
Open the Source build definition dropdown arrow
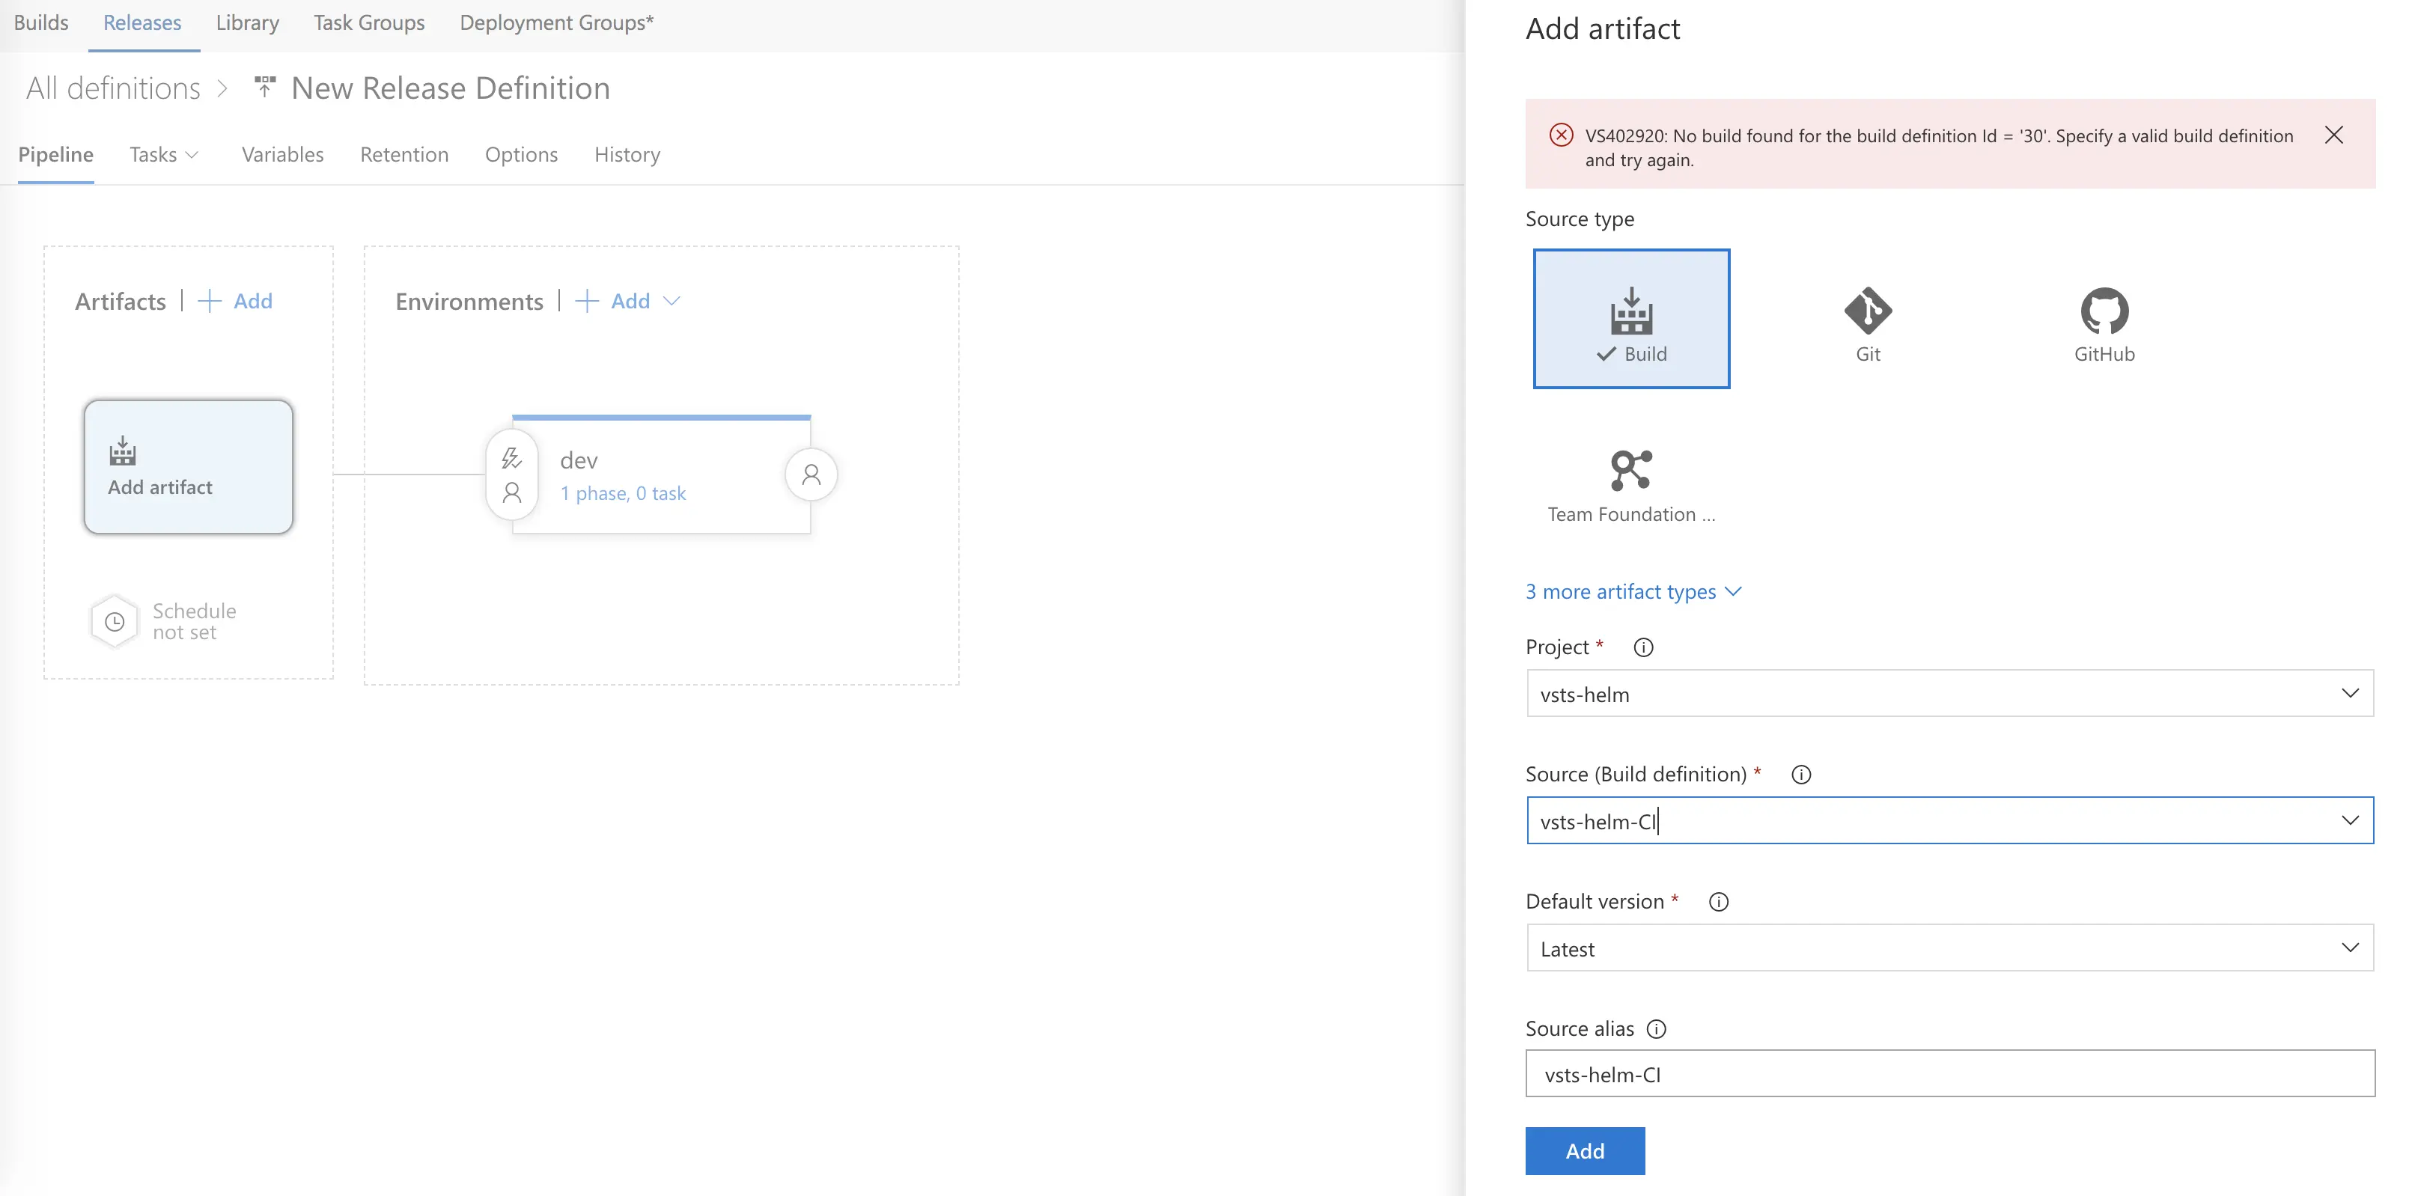coord(2349,820)
